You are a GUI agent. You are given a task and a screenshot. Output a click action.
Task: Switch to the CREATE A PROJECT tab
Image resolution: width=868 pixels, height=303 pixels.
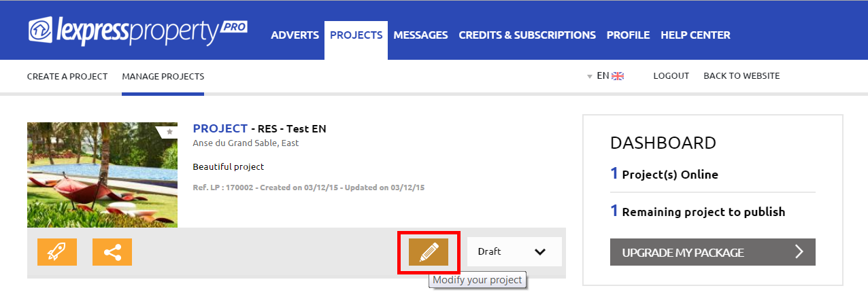click(x=67, y=76)
